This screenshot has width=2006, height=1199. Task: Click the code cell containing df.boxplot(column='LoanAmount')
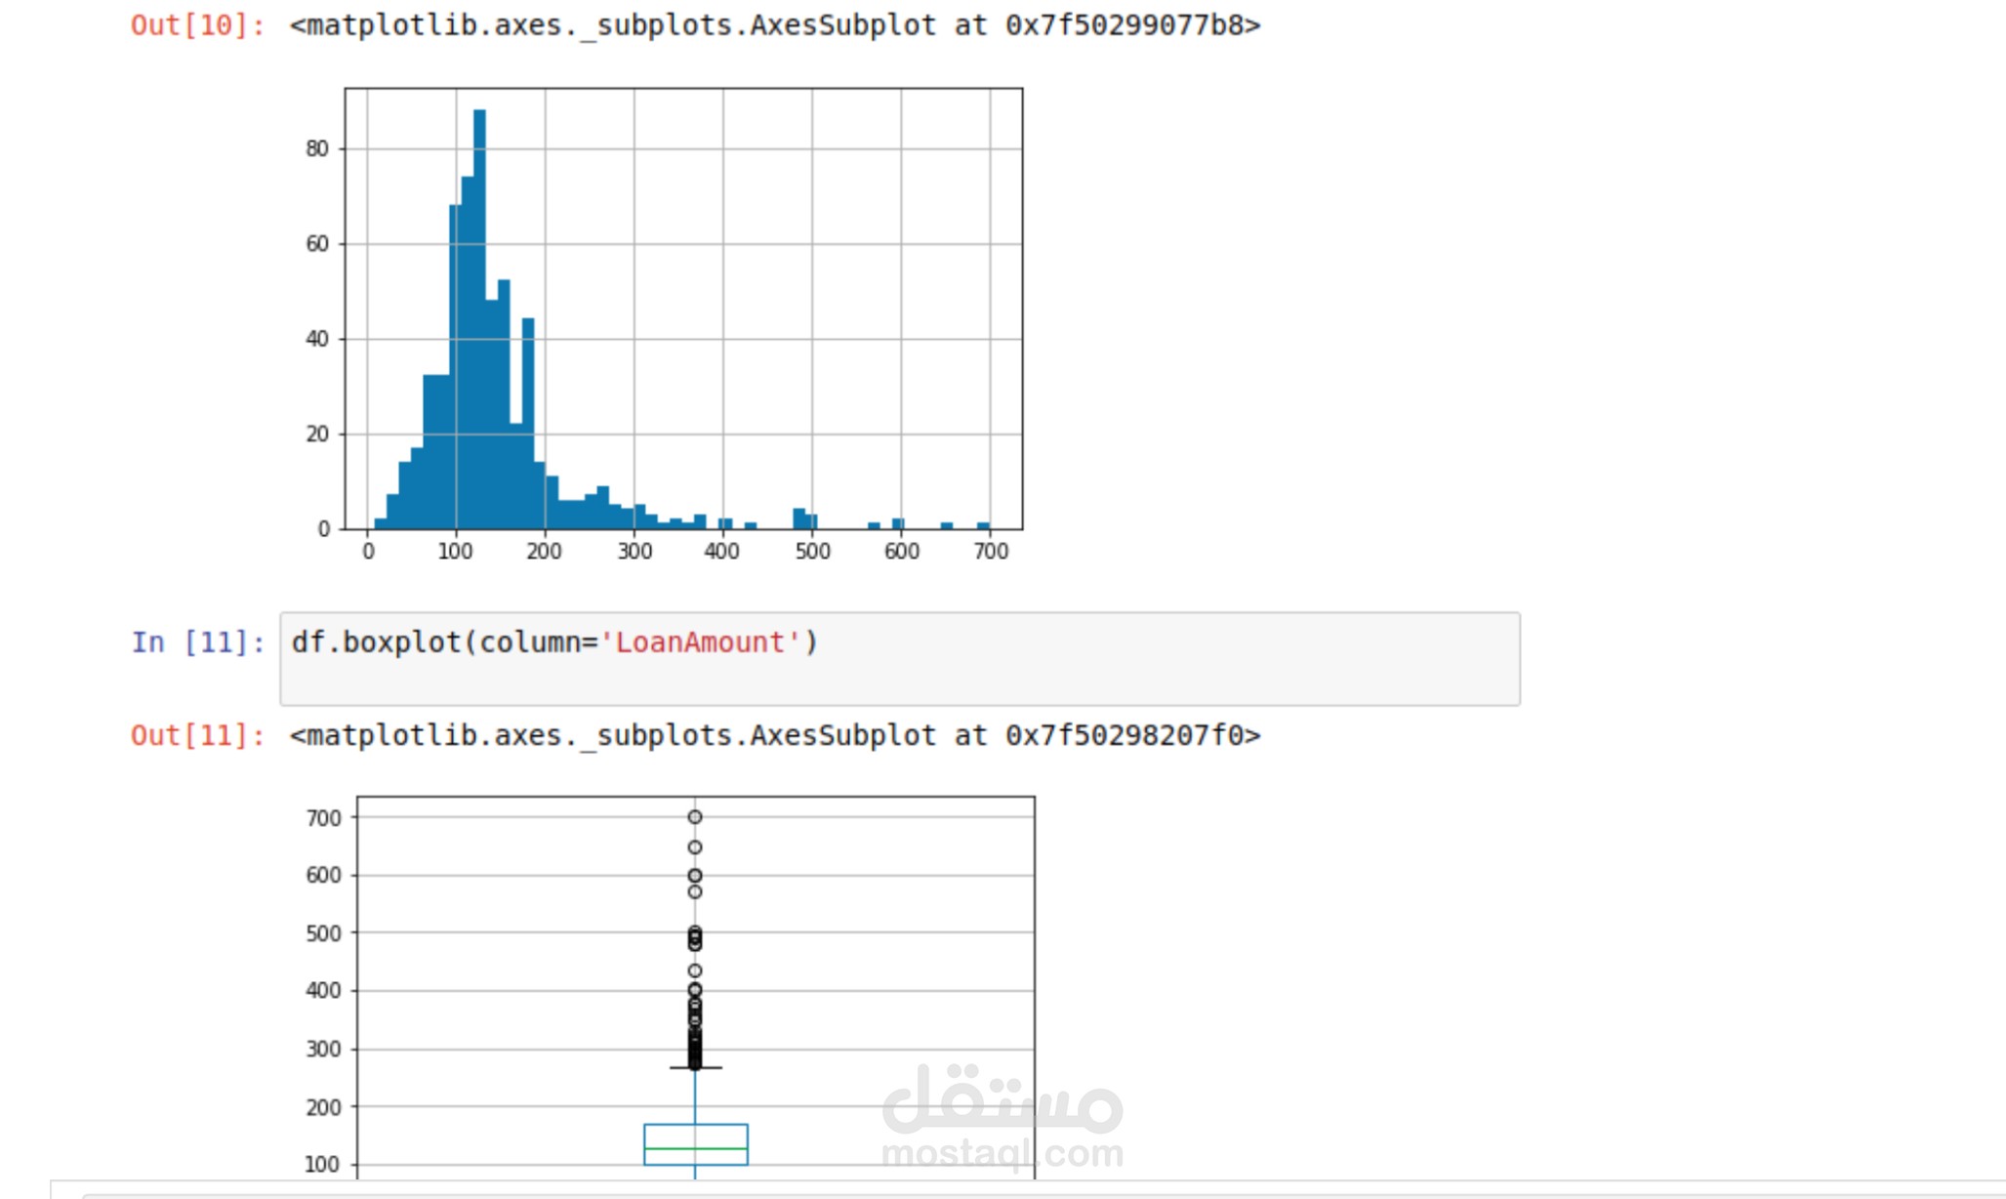tap(899, 659)
